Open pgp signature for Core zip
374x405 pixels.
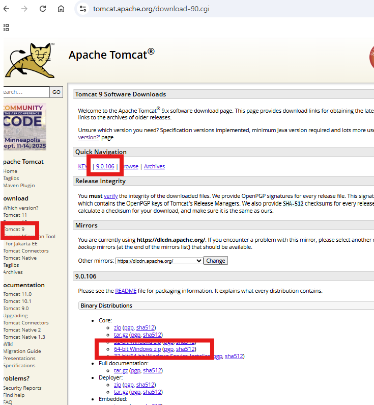(x=129, y=327)
